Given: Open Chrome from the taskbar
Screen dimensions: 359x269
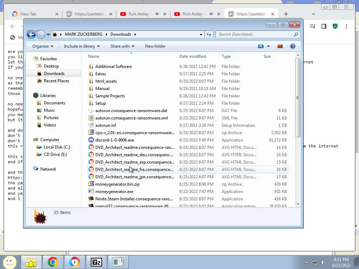Looking at the screenshot, I should click(53, 262).
